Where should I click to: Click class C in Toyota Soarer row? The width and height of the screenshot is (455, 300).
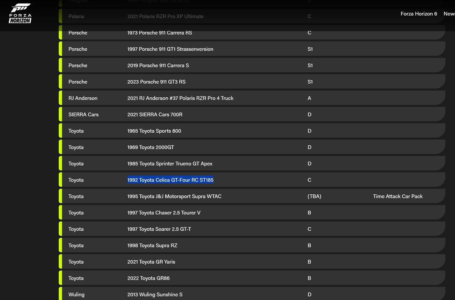click(309, 229)
